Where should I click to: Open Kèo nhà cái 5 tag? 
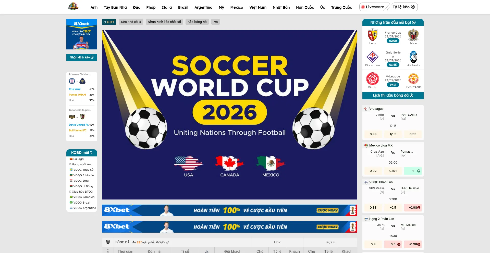(131, 22)
